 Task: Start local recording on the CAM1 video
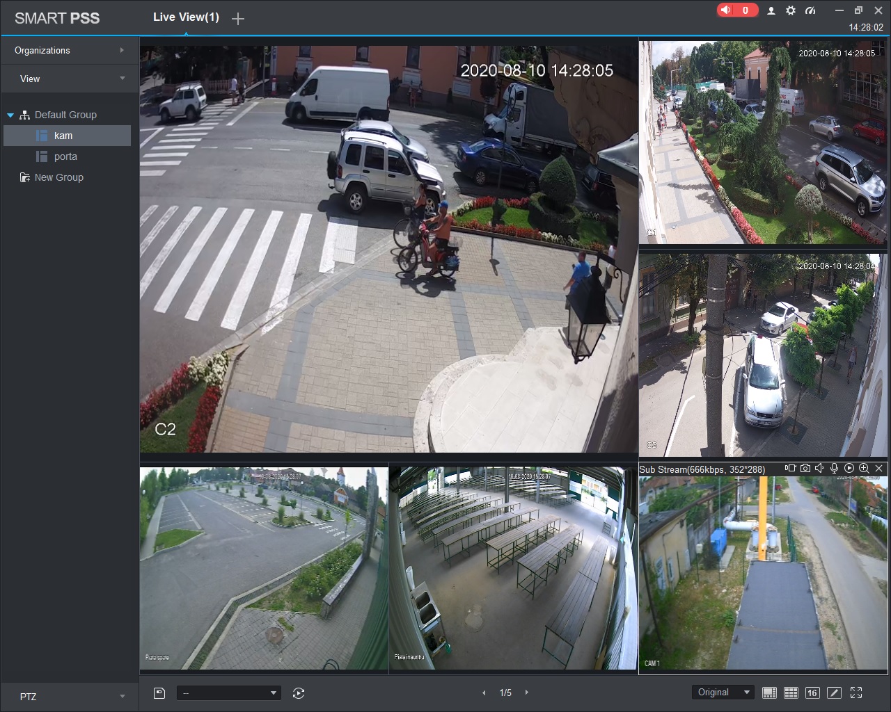[790, 469]
